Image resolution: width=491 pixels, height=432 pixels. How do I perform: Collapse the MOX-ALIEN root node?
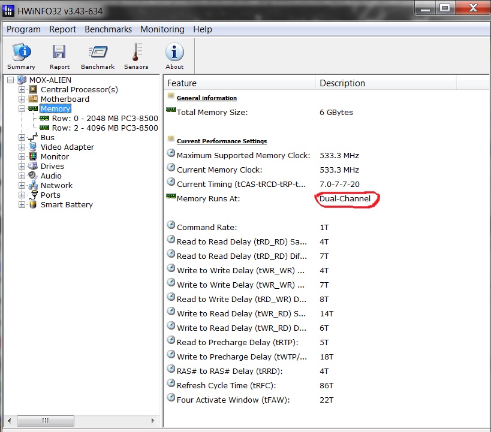click(x=11, y=80)
